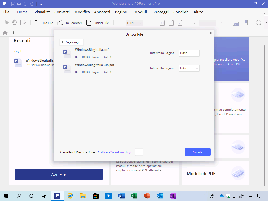Open File Explorer from the taskbar
The image size is (268, 201).
click(x=83, y=196)
